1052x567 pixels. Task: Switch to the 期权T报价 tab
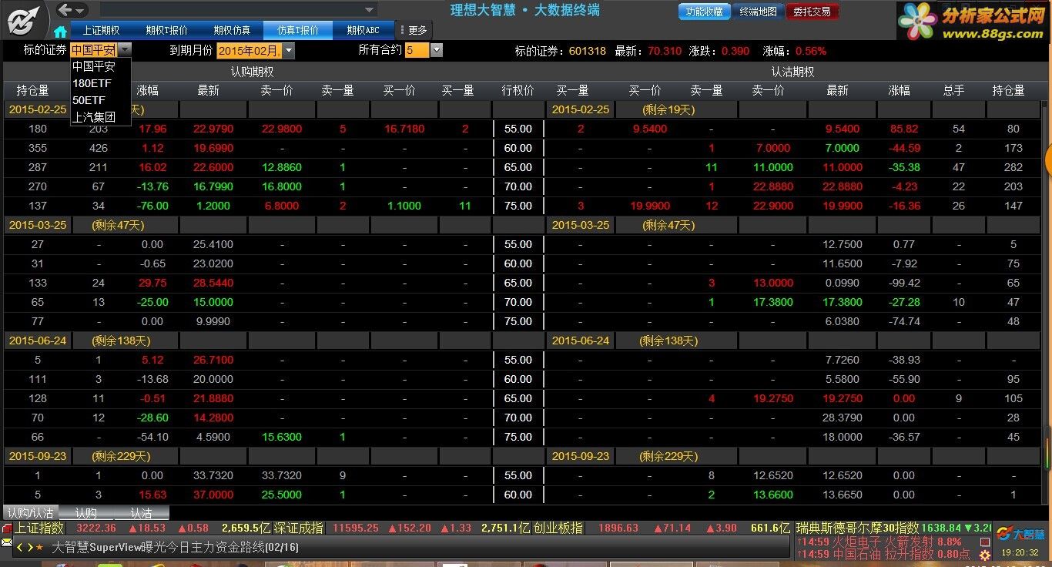pyautogui.click(x=166, y=30)
